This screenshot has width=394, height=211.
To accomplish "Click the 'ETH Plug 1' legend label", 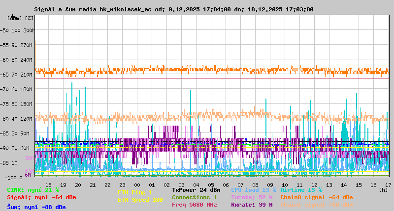I will click(135, 192).
